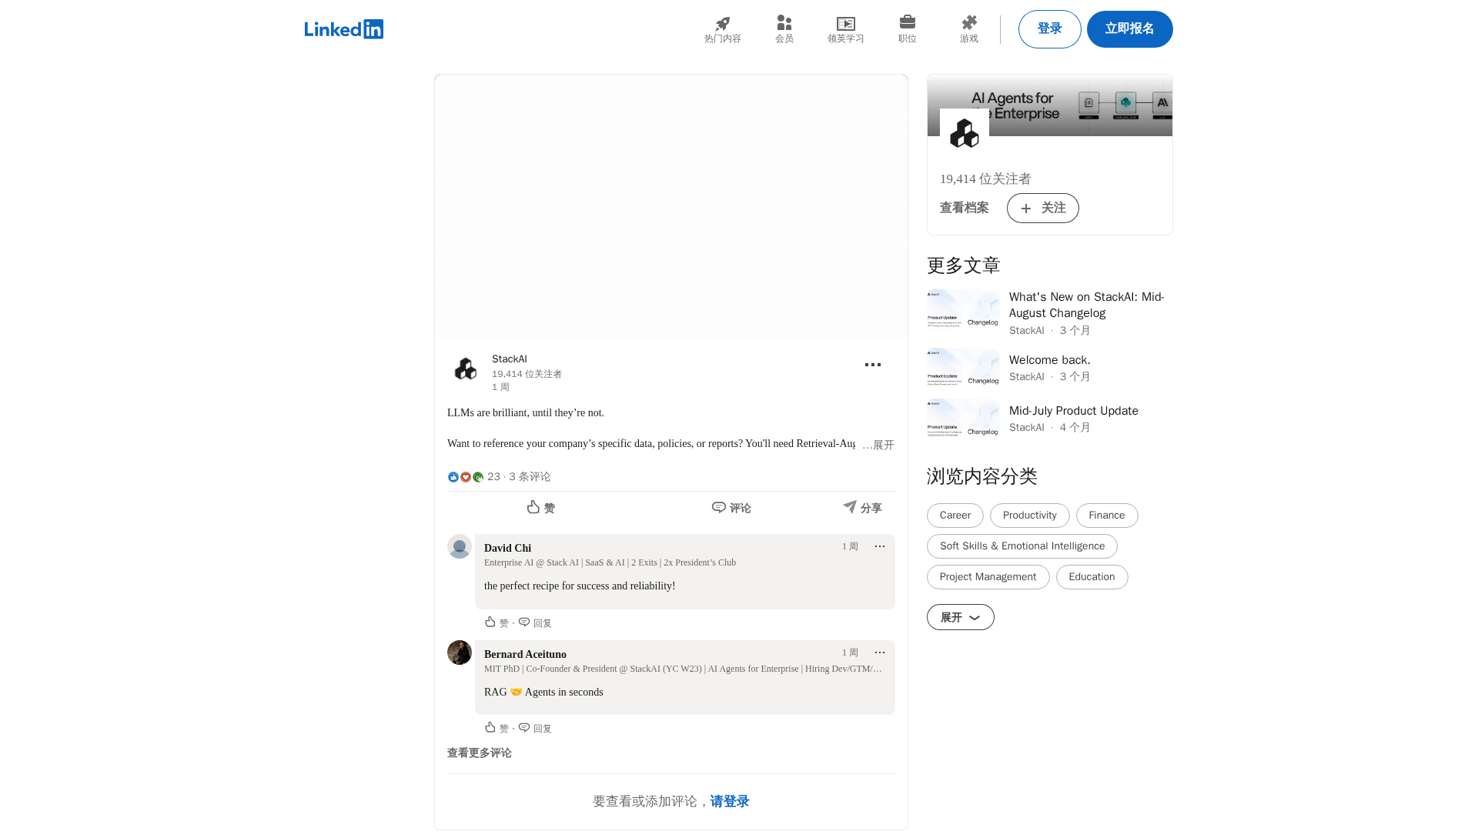Click the blue sign-up button

pyautogui.click(x=1129, y=29)
